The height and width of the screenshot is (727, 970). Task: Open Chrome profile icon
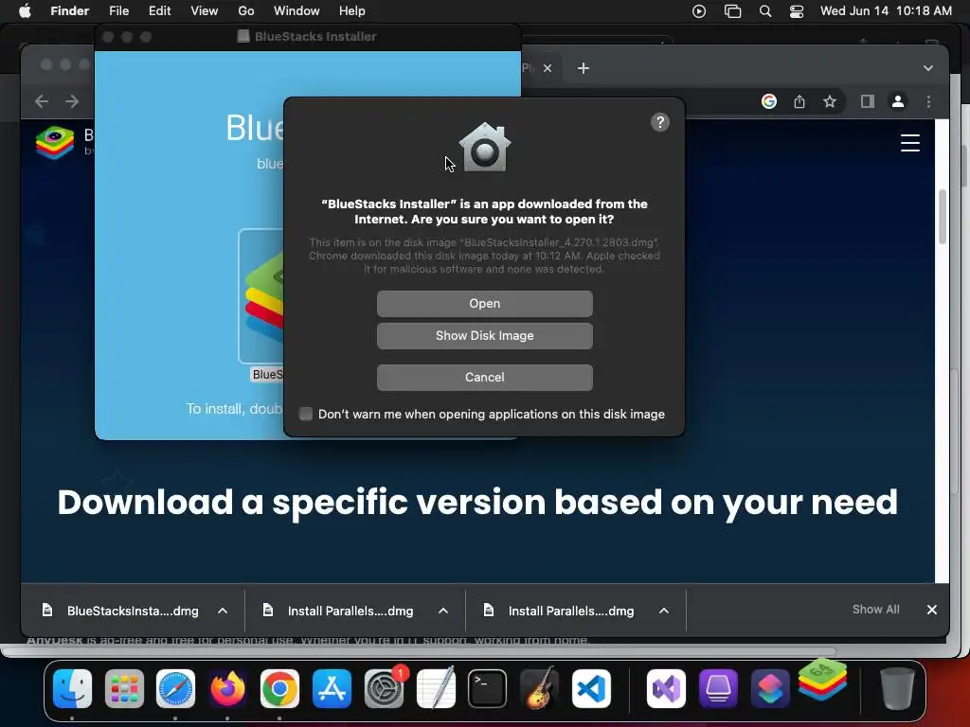(x=898, y=101)
